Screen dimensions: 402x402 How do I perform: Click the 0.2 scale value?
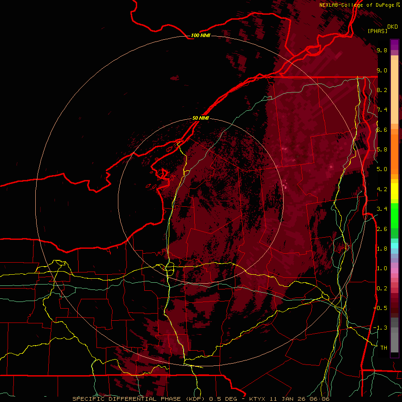pyautogui.click(x=382, y=289)
